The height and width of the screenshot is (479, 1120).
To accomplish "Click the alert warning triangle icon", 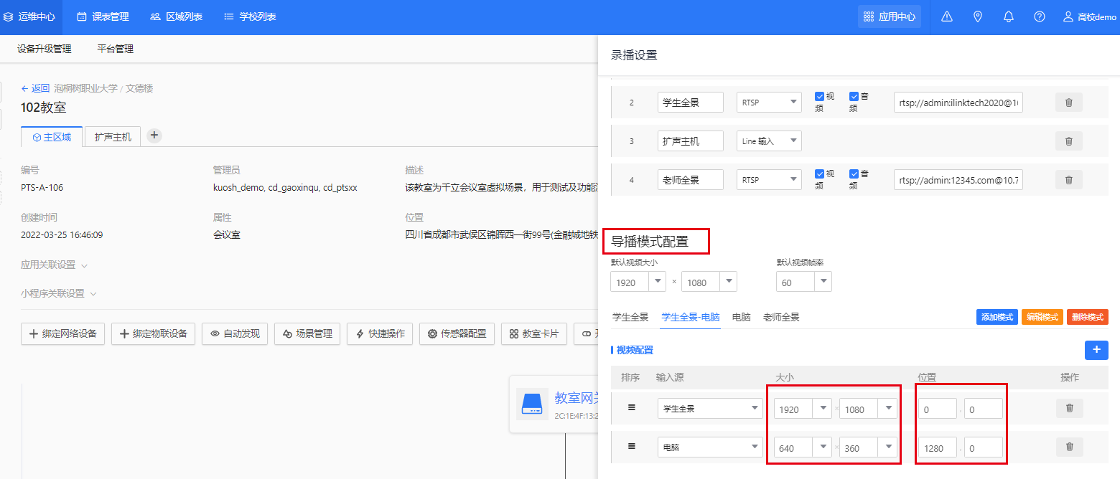I will (x=946, y=16).
